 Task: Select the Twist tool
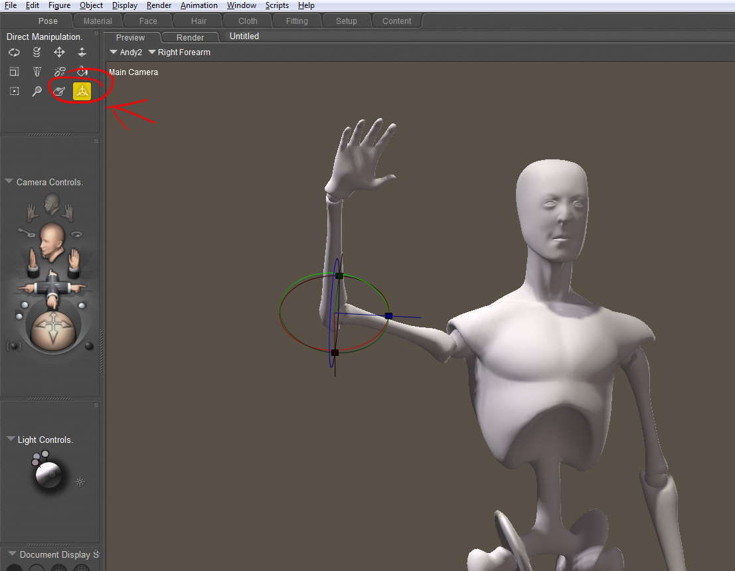click(37, 52)
